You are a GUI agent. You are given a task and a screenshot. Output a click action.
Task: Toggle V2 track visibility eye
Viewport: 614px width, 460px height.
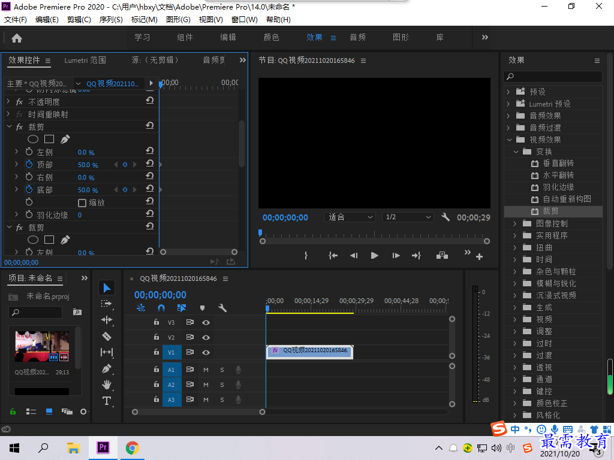206,338
